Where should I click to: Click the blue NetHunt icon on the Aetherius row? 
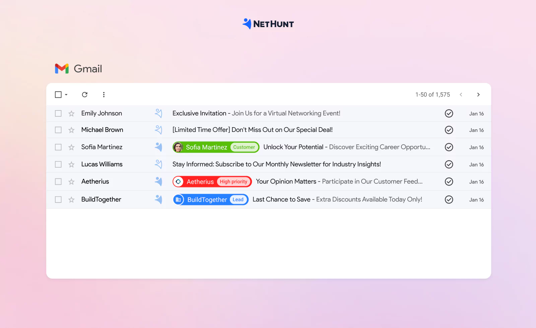pos(158,181)
